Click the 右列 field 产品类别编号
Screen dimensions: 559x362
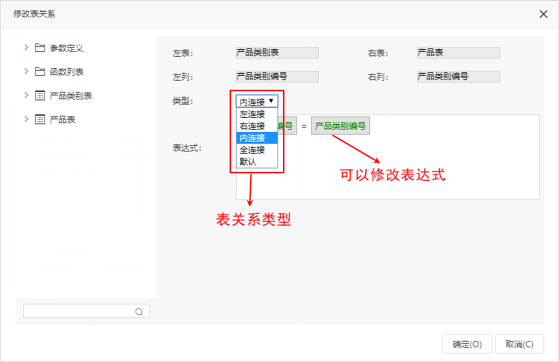[x=458, y=76]
